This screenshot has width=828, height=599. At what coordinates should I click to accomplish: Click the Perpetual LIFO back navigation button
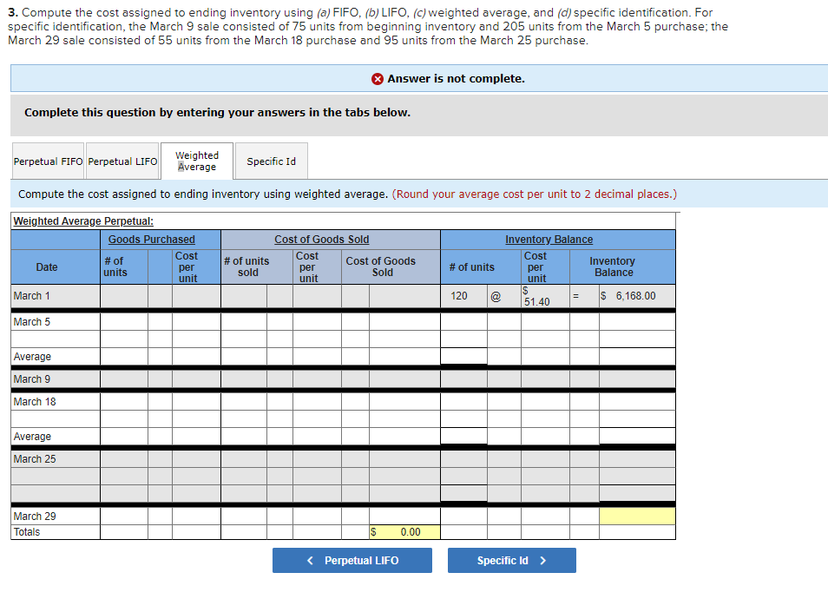point(352,560)
